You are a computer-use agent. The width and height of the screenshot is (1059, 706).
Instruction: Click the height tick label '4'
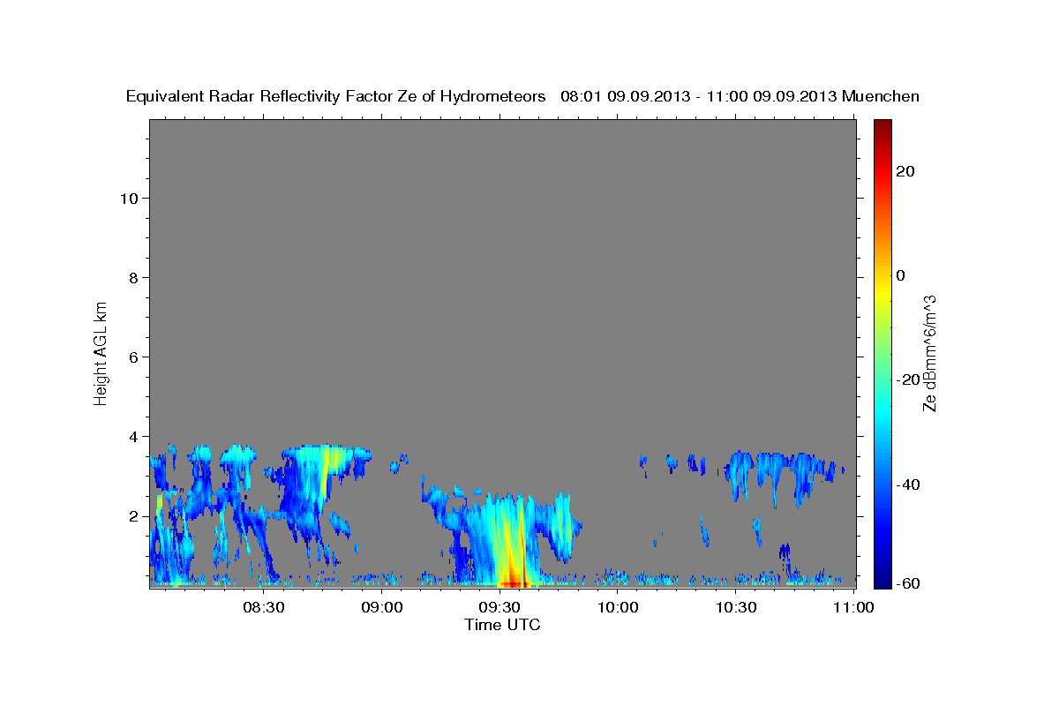132,437
